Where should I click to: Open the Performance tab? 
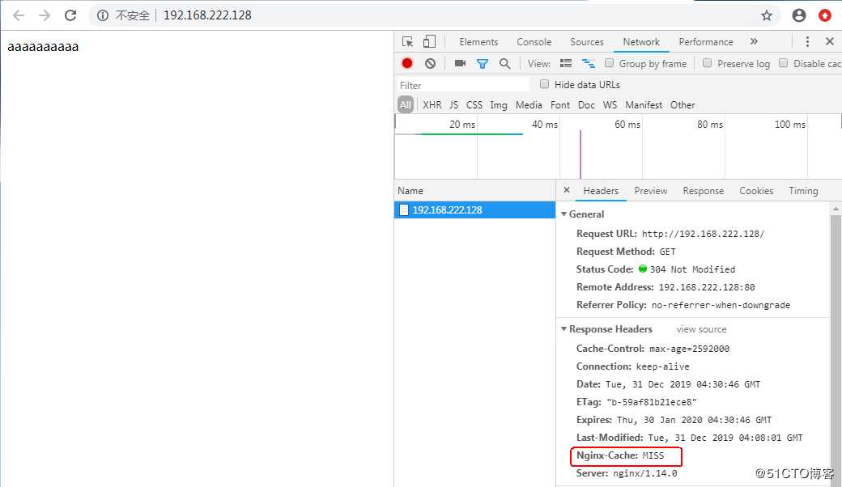[x=706, y=42]
